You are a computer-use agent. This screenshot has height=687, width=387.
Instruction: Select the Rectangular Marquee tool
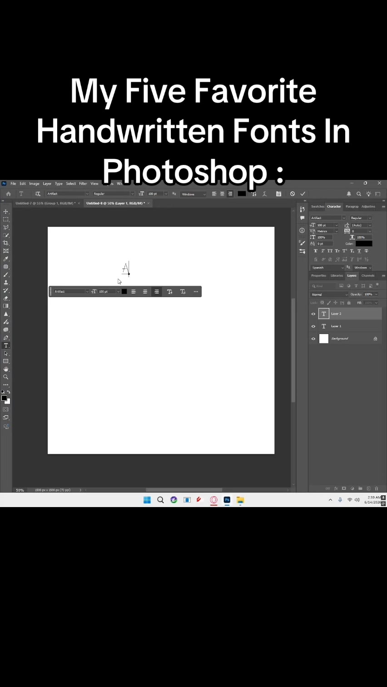click(x=6, y=219)
